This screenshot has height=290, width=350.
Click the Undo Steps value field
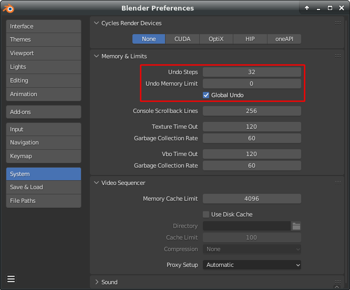pyautogui.click(x=252, y=72)
